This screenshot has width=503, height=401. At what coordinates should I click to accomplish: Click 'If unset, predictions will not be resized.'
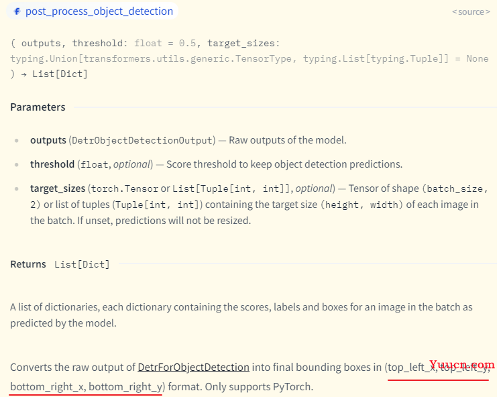(x=164, y=221)
